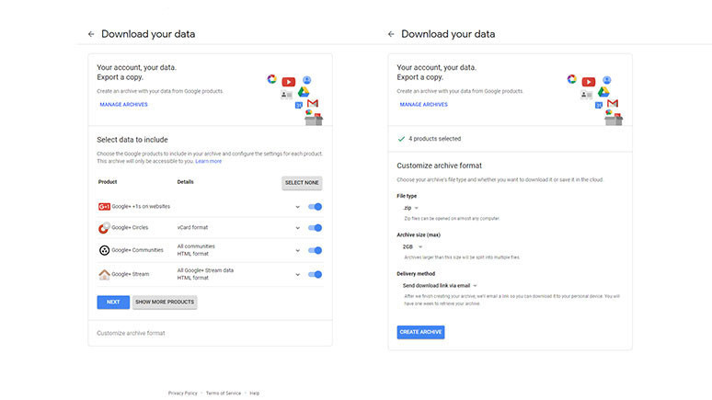Click the 4 products selected summary

pos(434,139)
